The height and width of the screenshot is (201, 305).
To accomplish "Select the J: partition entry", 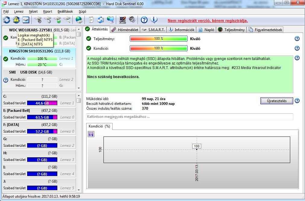I will point(39,185).
